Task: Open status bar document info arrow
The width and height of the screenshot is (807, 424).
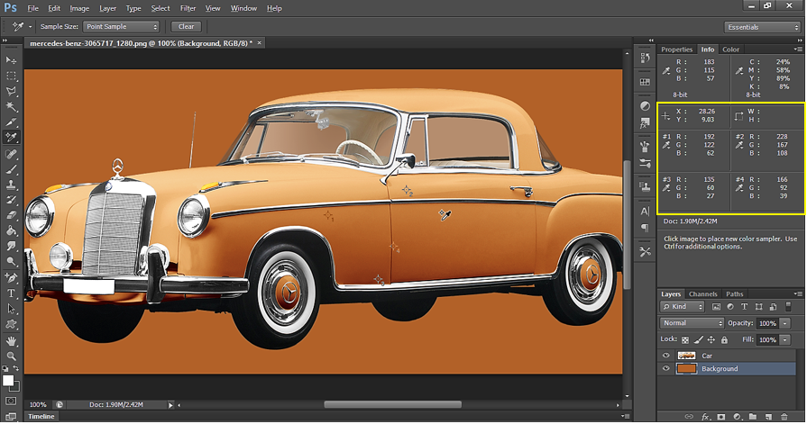Action: (x=170, y=405)
